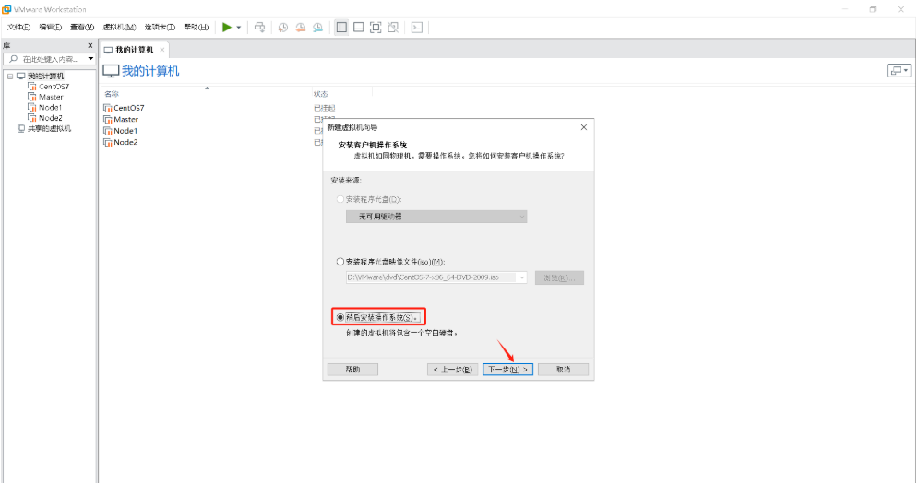Switch to Unity mode icon

click(x=393, y=28)
